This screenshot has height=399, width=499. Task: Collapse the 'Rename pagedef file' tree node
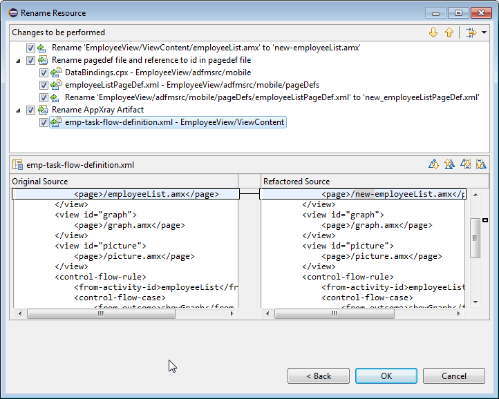pos(18,61)
